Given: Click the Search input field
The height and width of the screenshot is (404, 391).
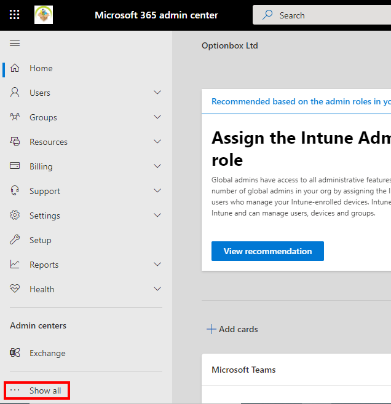Looking at the screenshot, I should pyautogui.click(x=320, y=15).
